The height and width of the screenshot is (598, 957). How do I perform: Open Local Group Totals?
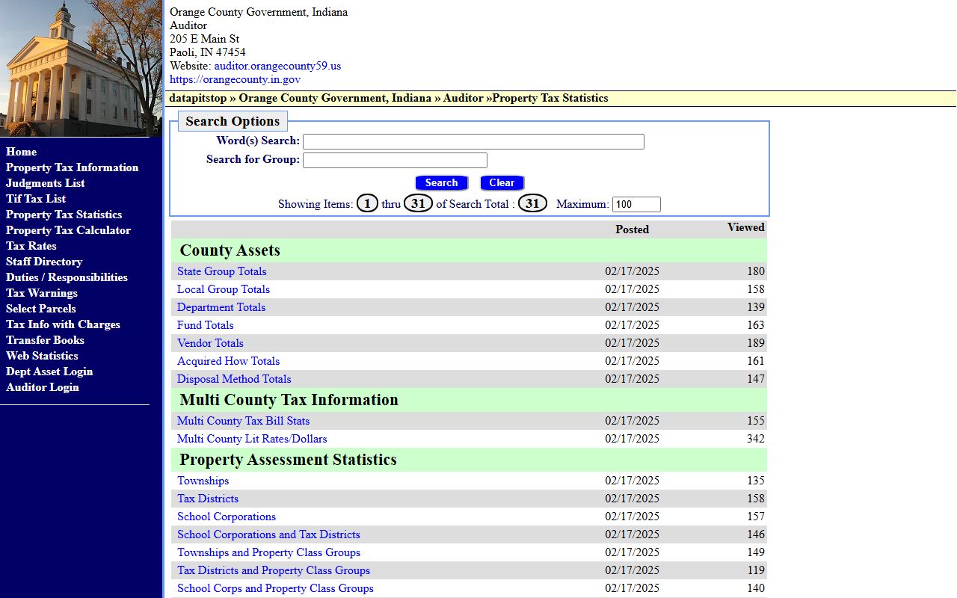[x=224, y=289]
